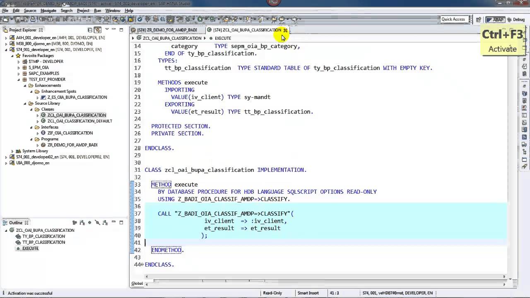Click the Outline sort alphabetically icon

82,223
